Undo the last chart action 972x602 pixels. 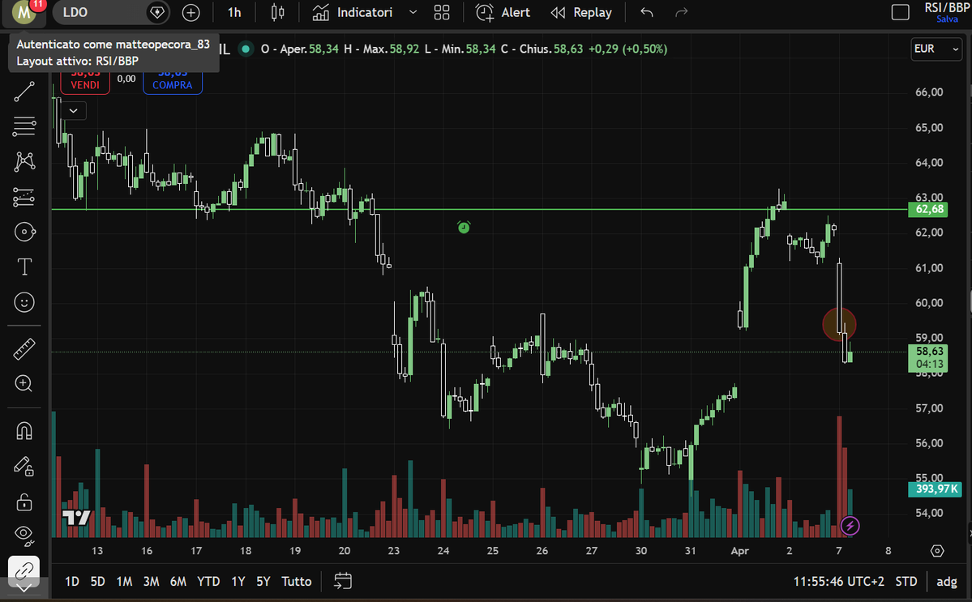pyautogui.click(x=647, y=12)
